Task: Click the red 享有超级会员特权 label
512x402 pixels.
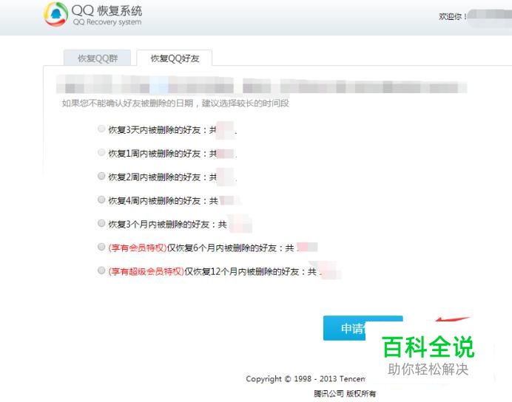Action: coord(146,271)
